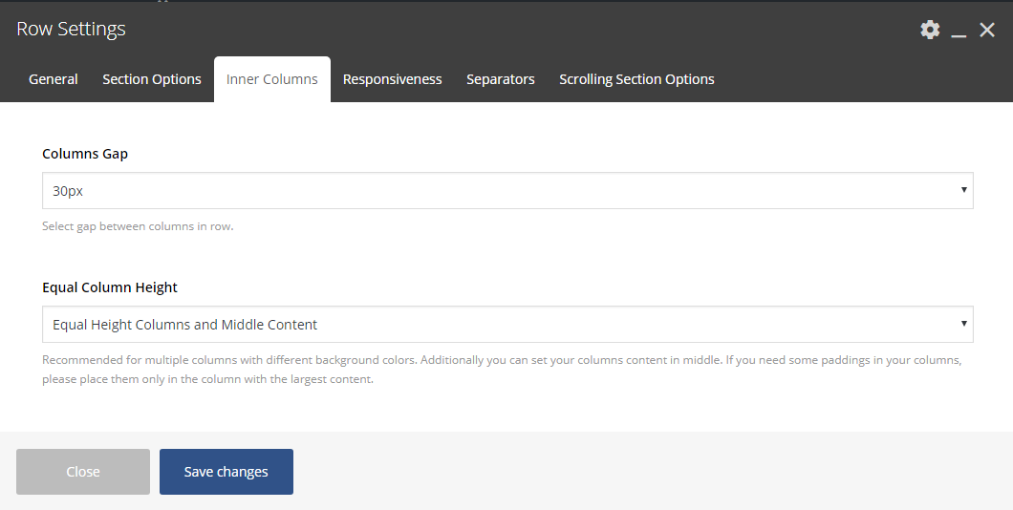The image size is (1013, 510).
Task: Close Row Settings with X icon
Action: point(986,30)
